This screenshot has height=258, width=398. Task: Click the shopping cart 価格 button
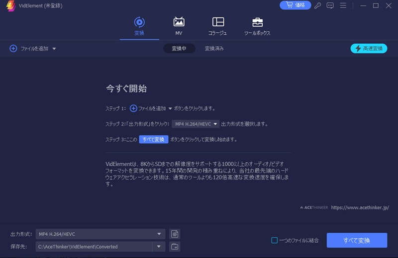pyautogui.click(x=295, y=5)
